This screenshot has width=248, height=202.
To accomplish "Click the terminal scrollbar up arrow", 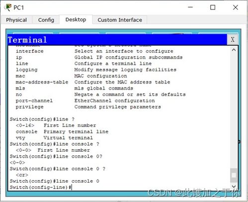I will pos(234,50).
